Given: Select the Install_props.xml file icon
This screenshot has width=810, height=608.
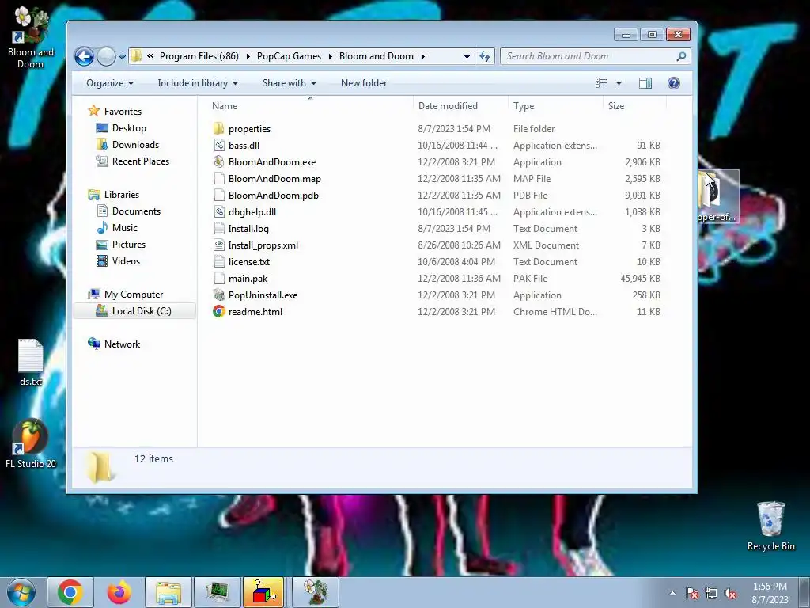Looking at the screenshot, I should tap(219, 245).
